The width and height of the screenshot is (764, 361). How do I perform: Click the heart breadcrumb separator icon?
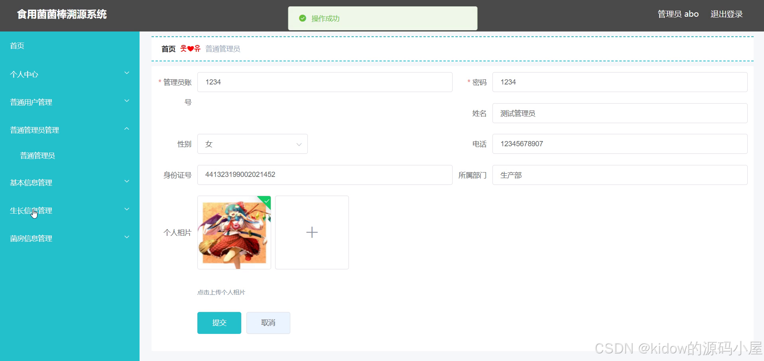(x=190, y=49)
